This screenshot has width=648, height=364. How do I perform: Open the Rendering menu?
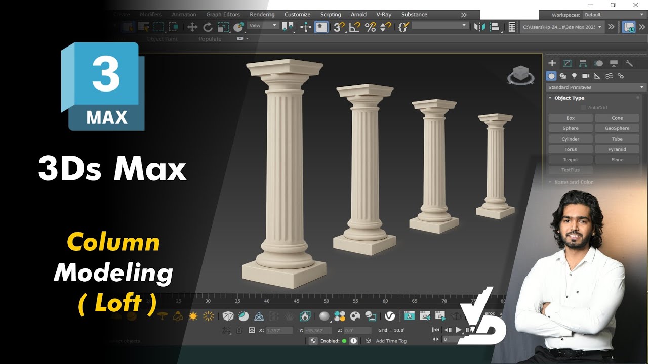pos(262,15)
